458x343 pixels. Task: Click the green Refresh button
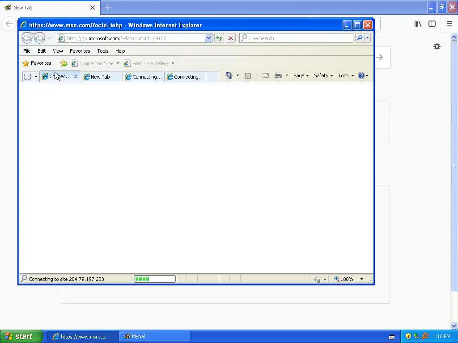[x=219, y=38]
